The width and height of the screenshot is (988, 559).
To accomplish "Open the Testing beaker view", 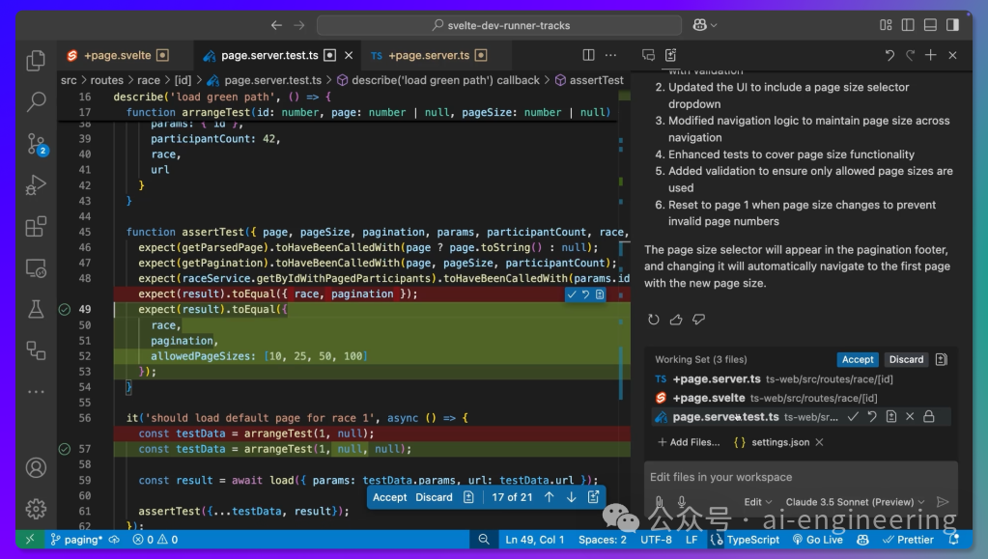I will coord(36,309).
